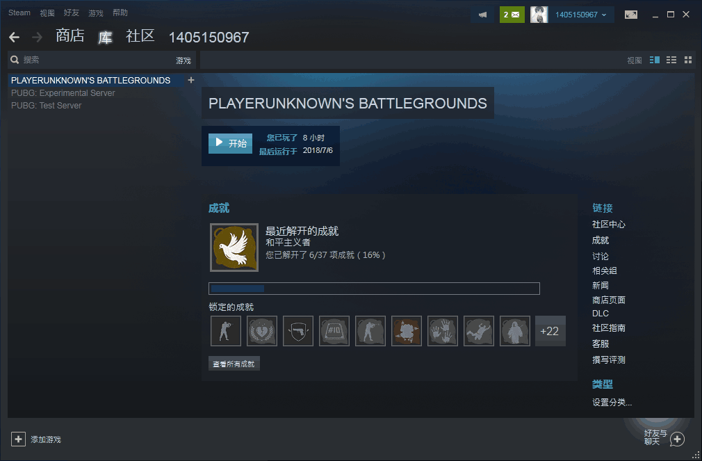Go to the 库 tab

point(105,37)
